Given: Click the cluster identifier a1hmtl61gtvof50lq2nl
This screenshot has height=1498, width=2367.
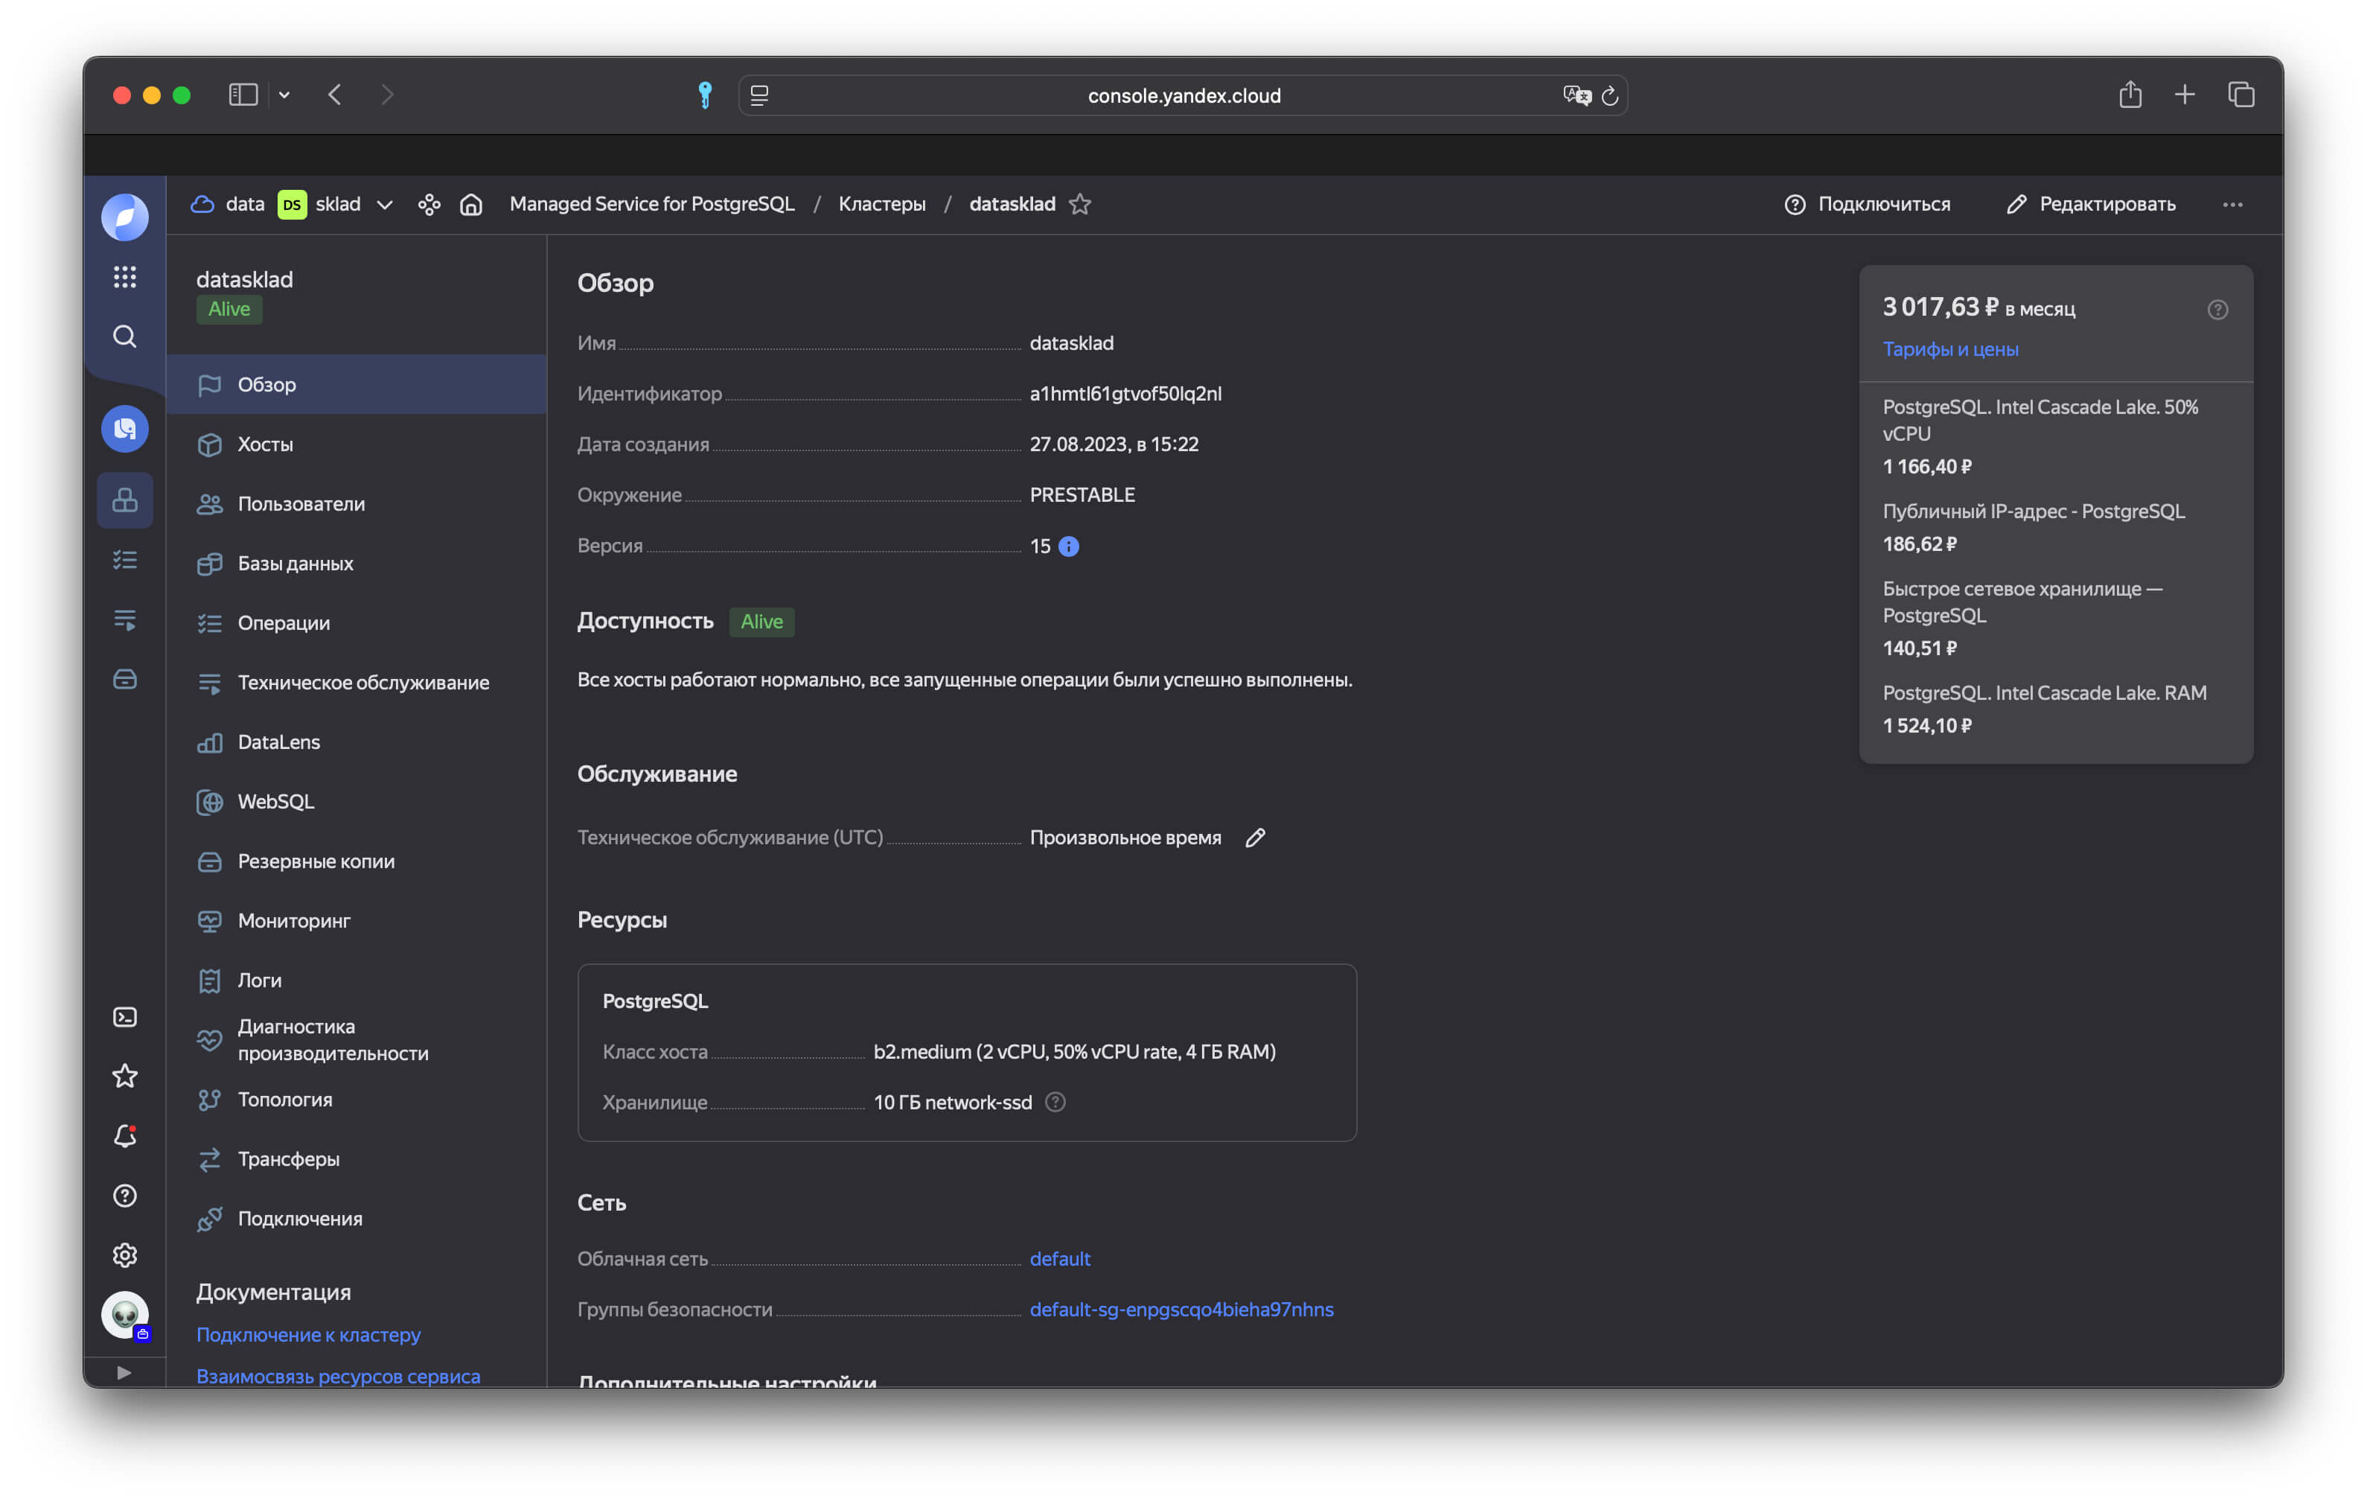Looking at the screenshot, I should click(x=1125, y=393).
